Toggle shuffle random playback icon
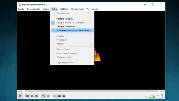The width and height of the screenshot is (179, 101). coord(64,96)
